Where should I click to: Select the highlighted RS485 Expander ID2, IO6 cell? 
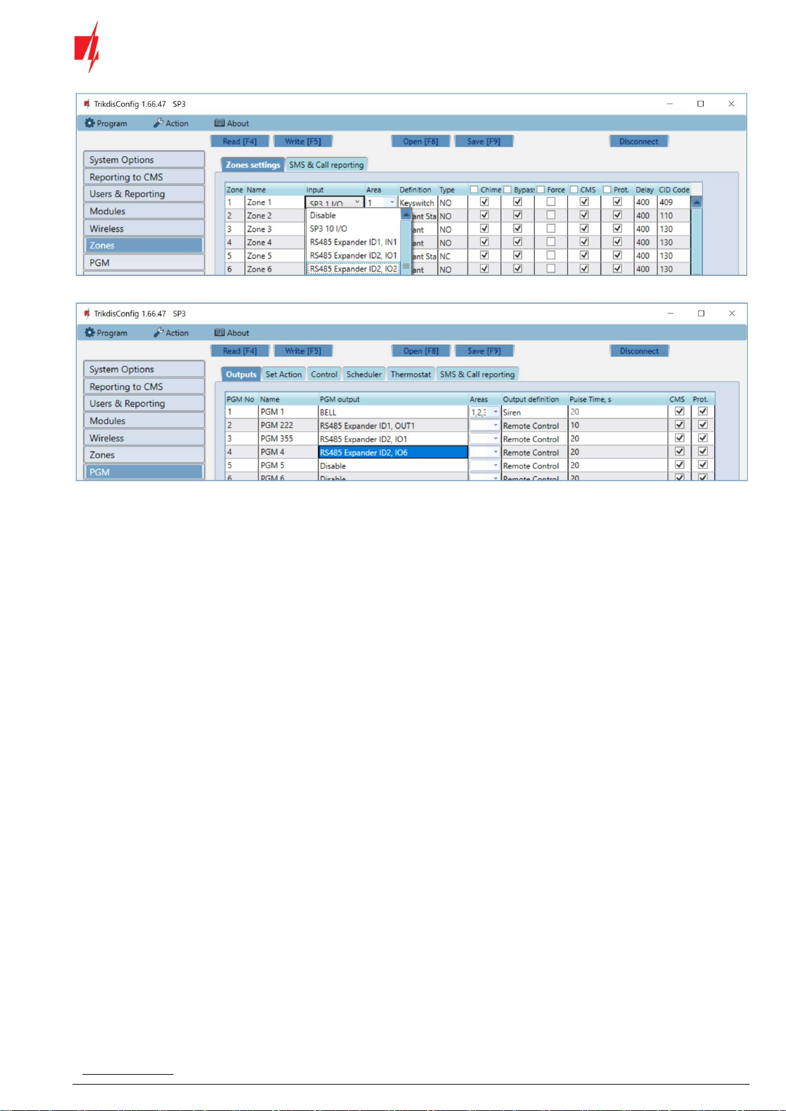click(x=393, y=452)
